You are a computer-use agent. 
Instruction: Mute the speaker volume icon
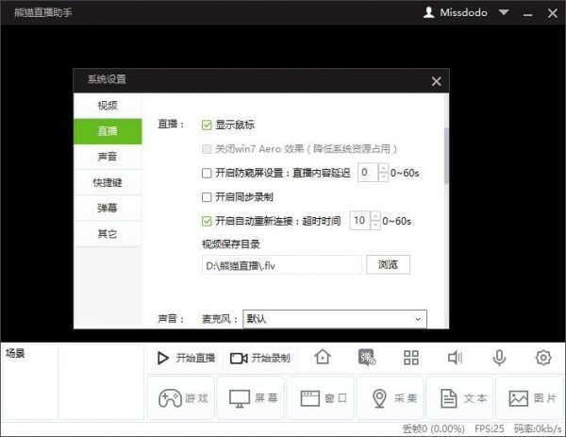pos(455,358)
